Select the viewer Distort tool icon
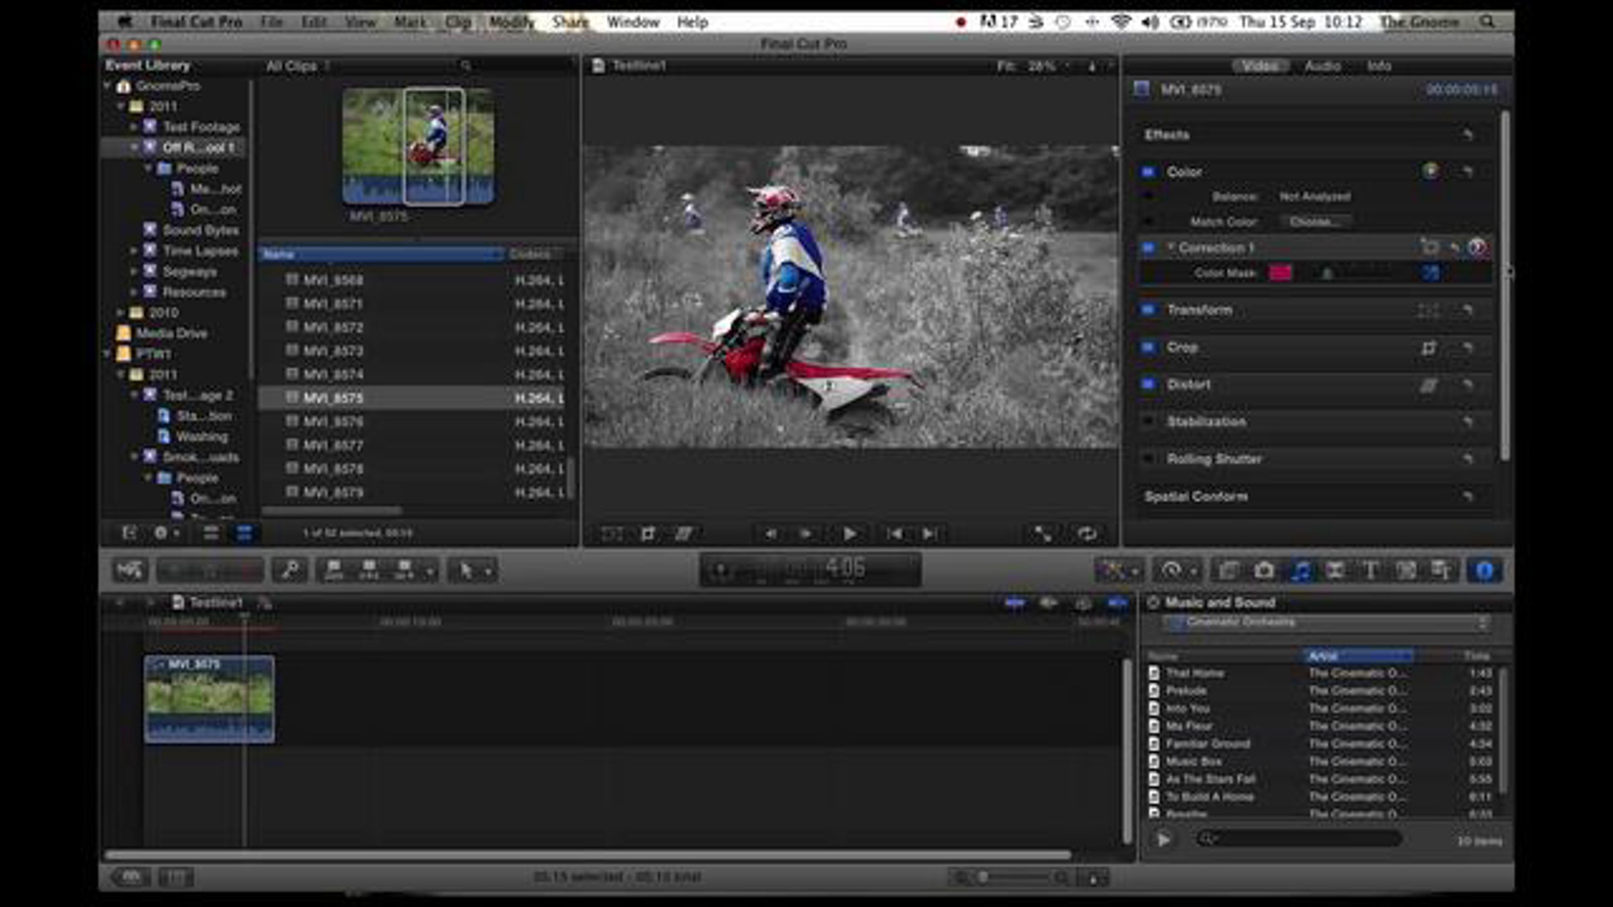Screen dimensions: 1613x907 684,534
